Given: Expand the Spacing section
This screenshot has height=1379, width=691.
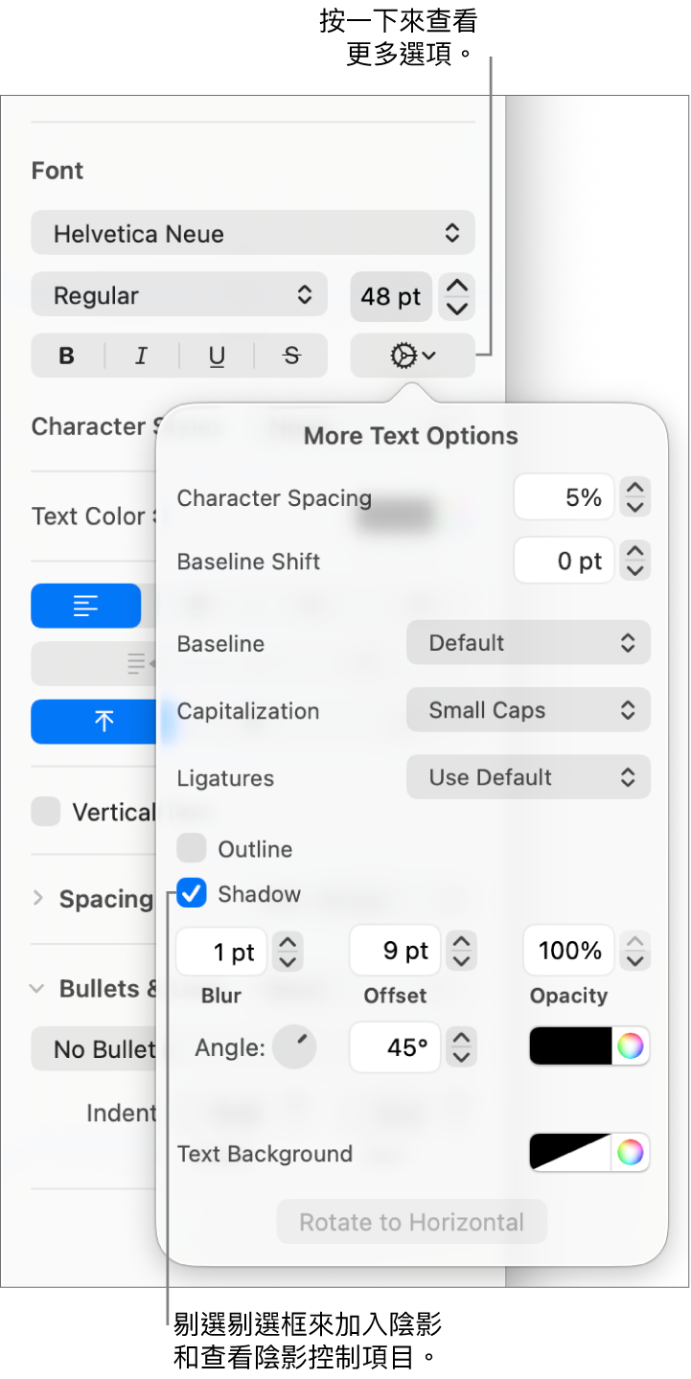Looking at the screenshot, I should [x=38, y=899].
